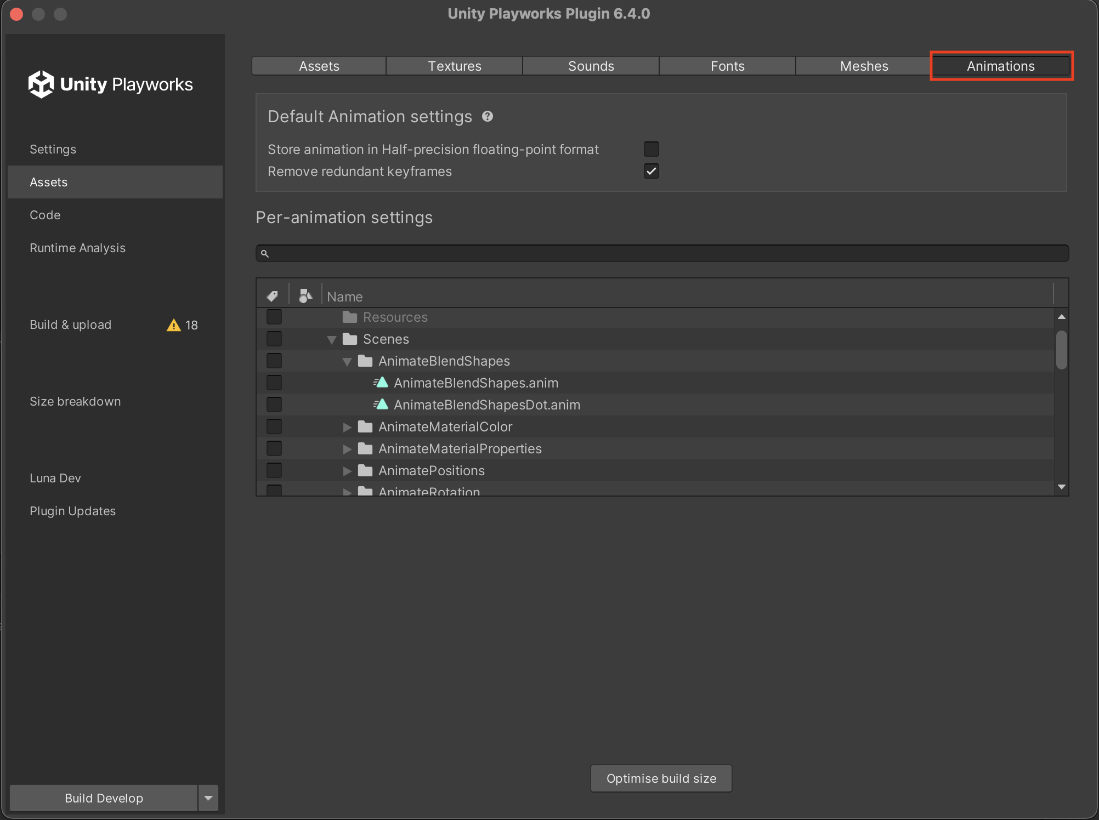Screen dimensions: 1099x820
Task: Click the Unity Playworks logo icon
Action: (41, 84)
